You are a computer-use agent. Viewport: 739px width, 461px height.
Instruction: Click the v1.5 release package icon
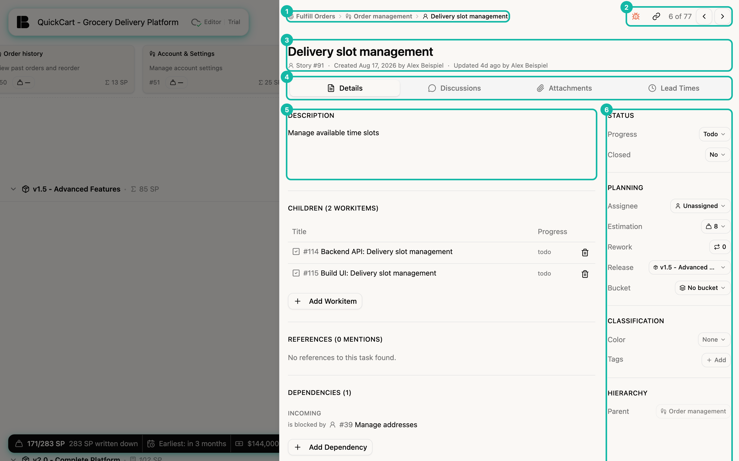click(x=26, y=189)
